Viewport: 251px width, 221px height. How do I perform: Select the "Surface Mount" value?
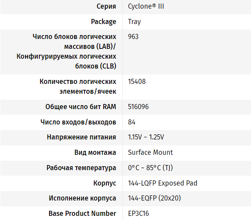[x=150, y=152]
